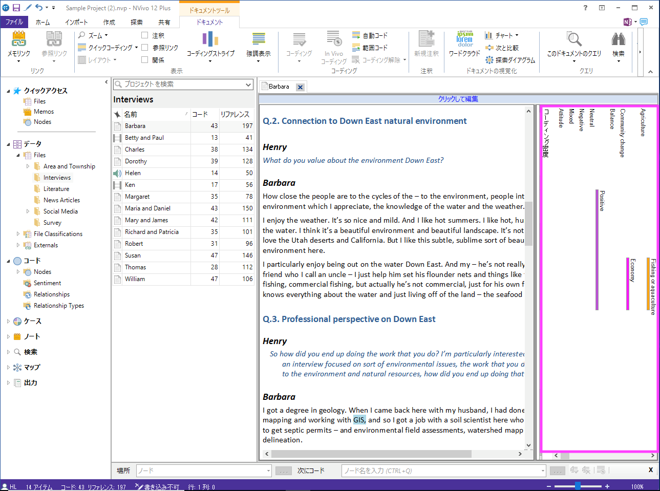Open Explore Diagram (探索ダイアグラム)
This screenshot has height=491, width=660.
click(x=510, y=60)
